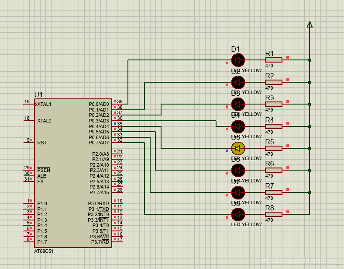Click the blue logic state marker beside D5
344x269 pixels.
coord(227,151)
